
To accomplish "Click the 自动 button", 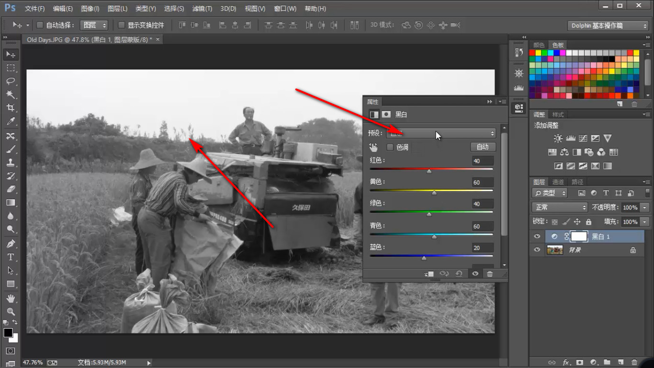I will pos(483,147).
